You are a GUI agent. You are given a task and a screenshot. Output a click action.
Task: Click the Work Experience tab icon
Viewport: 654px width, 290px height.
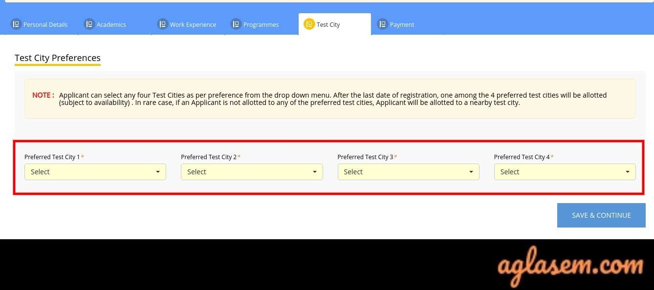[x=163, y=24]
